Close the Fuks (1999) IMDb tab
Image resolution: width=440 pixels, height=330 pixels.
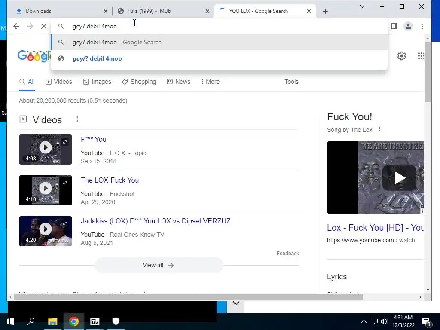click(x=208, y=11)
